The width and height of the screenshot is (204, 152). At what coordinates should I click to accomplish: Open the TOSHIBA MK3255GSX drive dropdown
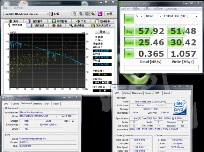point(26,14)
